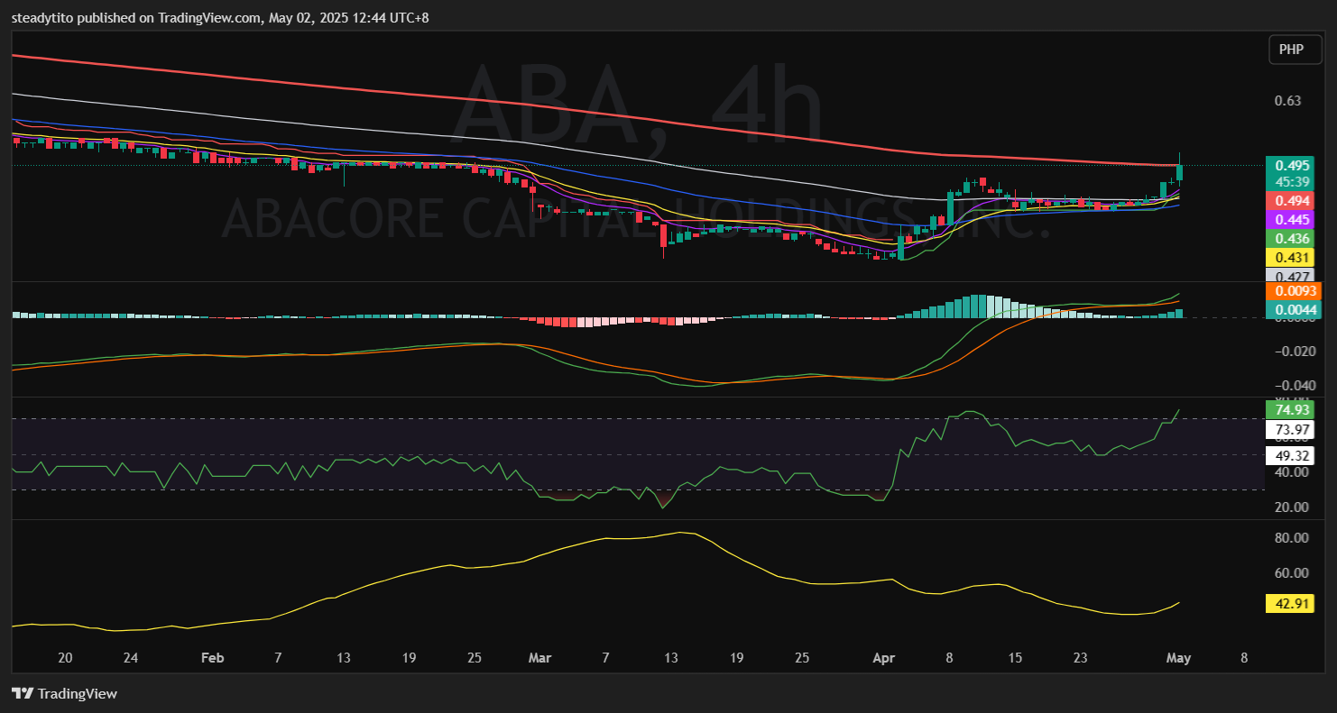This screenshot has height=713, width=1337.
Task: Click the Feb label on time axis
Action: click(212, 658)
